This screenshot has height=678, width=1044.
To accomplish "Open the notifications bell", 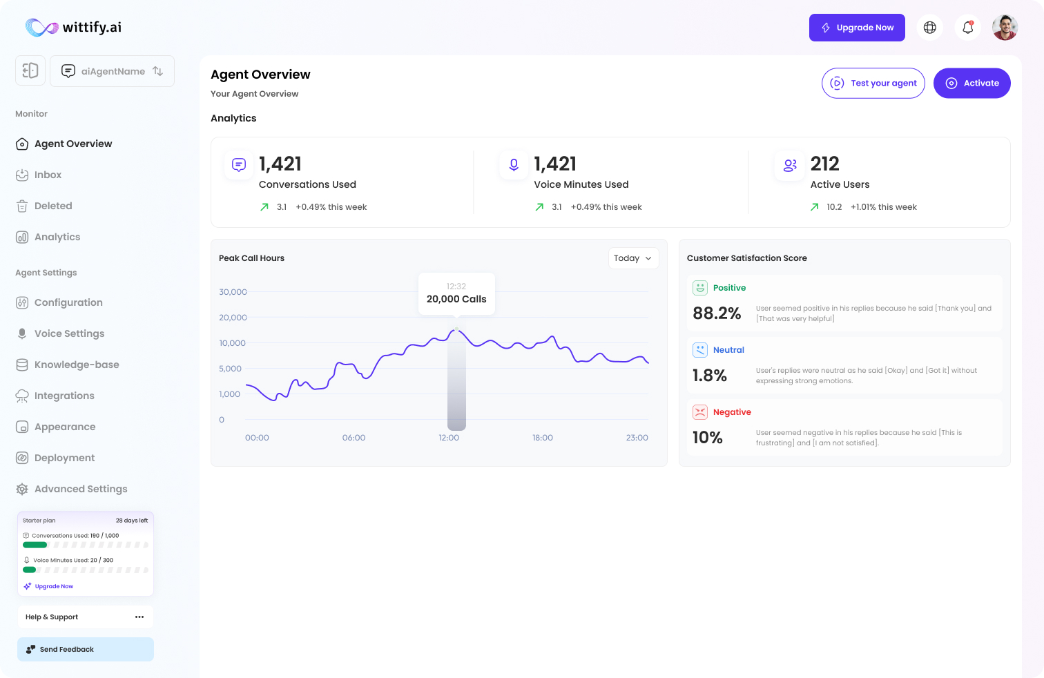I will [968, 28].
